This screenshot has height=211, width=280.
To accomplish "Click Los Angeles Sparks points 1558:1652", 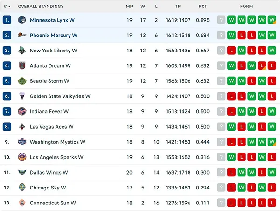I will point(178,157).
